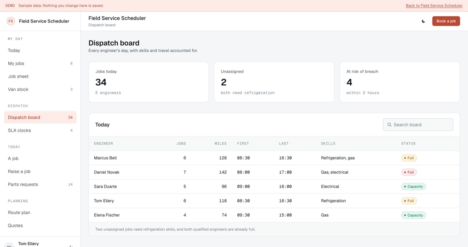
Task: Click the Book a job button
Action: tap(446, 21)
